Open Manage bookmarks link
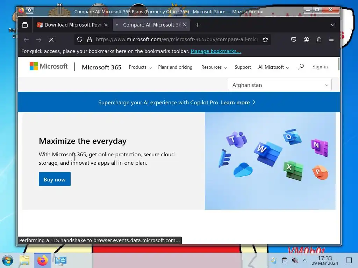The image size is (358, 268). (x=216, y=51)
